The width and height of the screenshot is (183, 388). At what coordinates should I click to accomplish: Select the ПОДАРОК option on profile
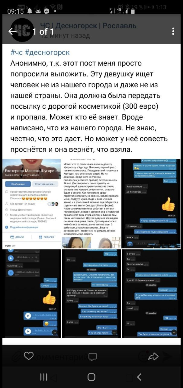(47, 237)
